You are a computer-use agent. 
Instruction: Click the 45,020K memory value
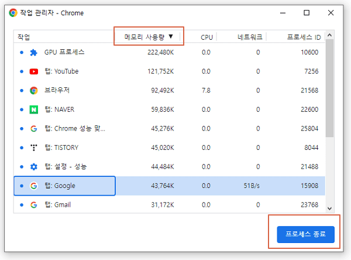click(x=162, y=148)
